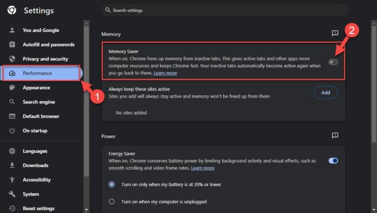Viewport: 377px width, 213px height.
Task: Focus the Search settings field
Action: tap(225, 10)
